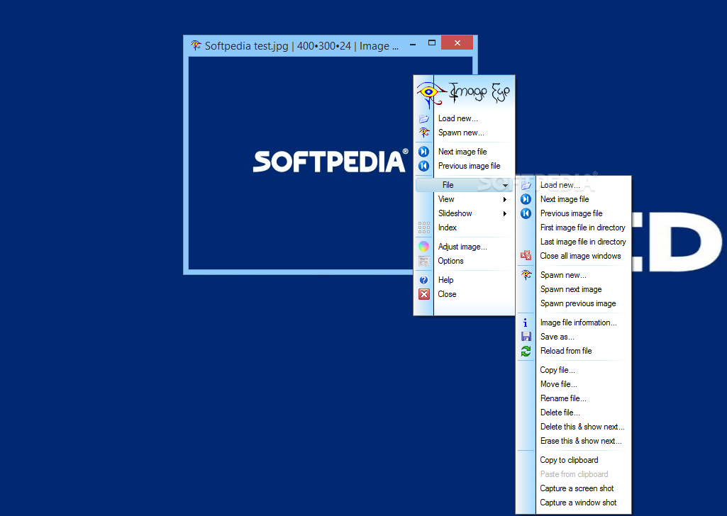This screenshot has width=727, height=516.
Task: Click the Image Eye logo at menu top
Action: [464, 94]
